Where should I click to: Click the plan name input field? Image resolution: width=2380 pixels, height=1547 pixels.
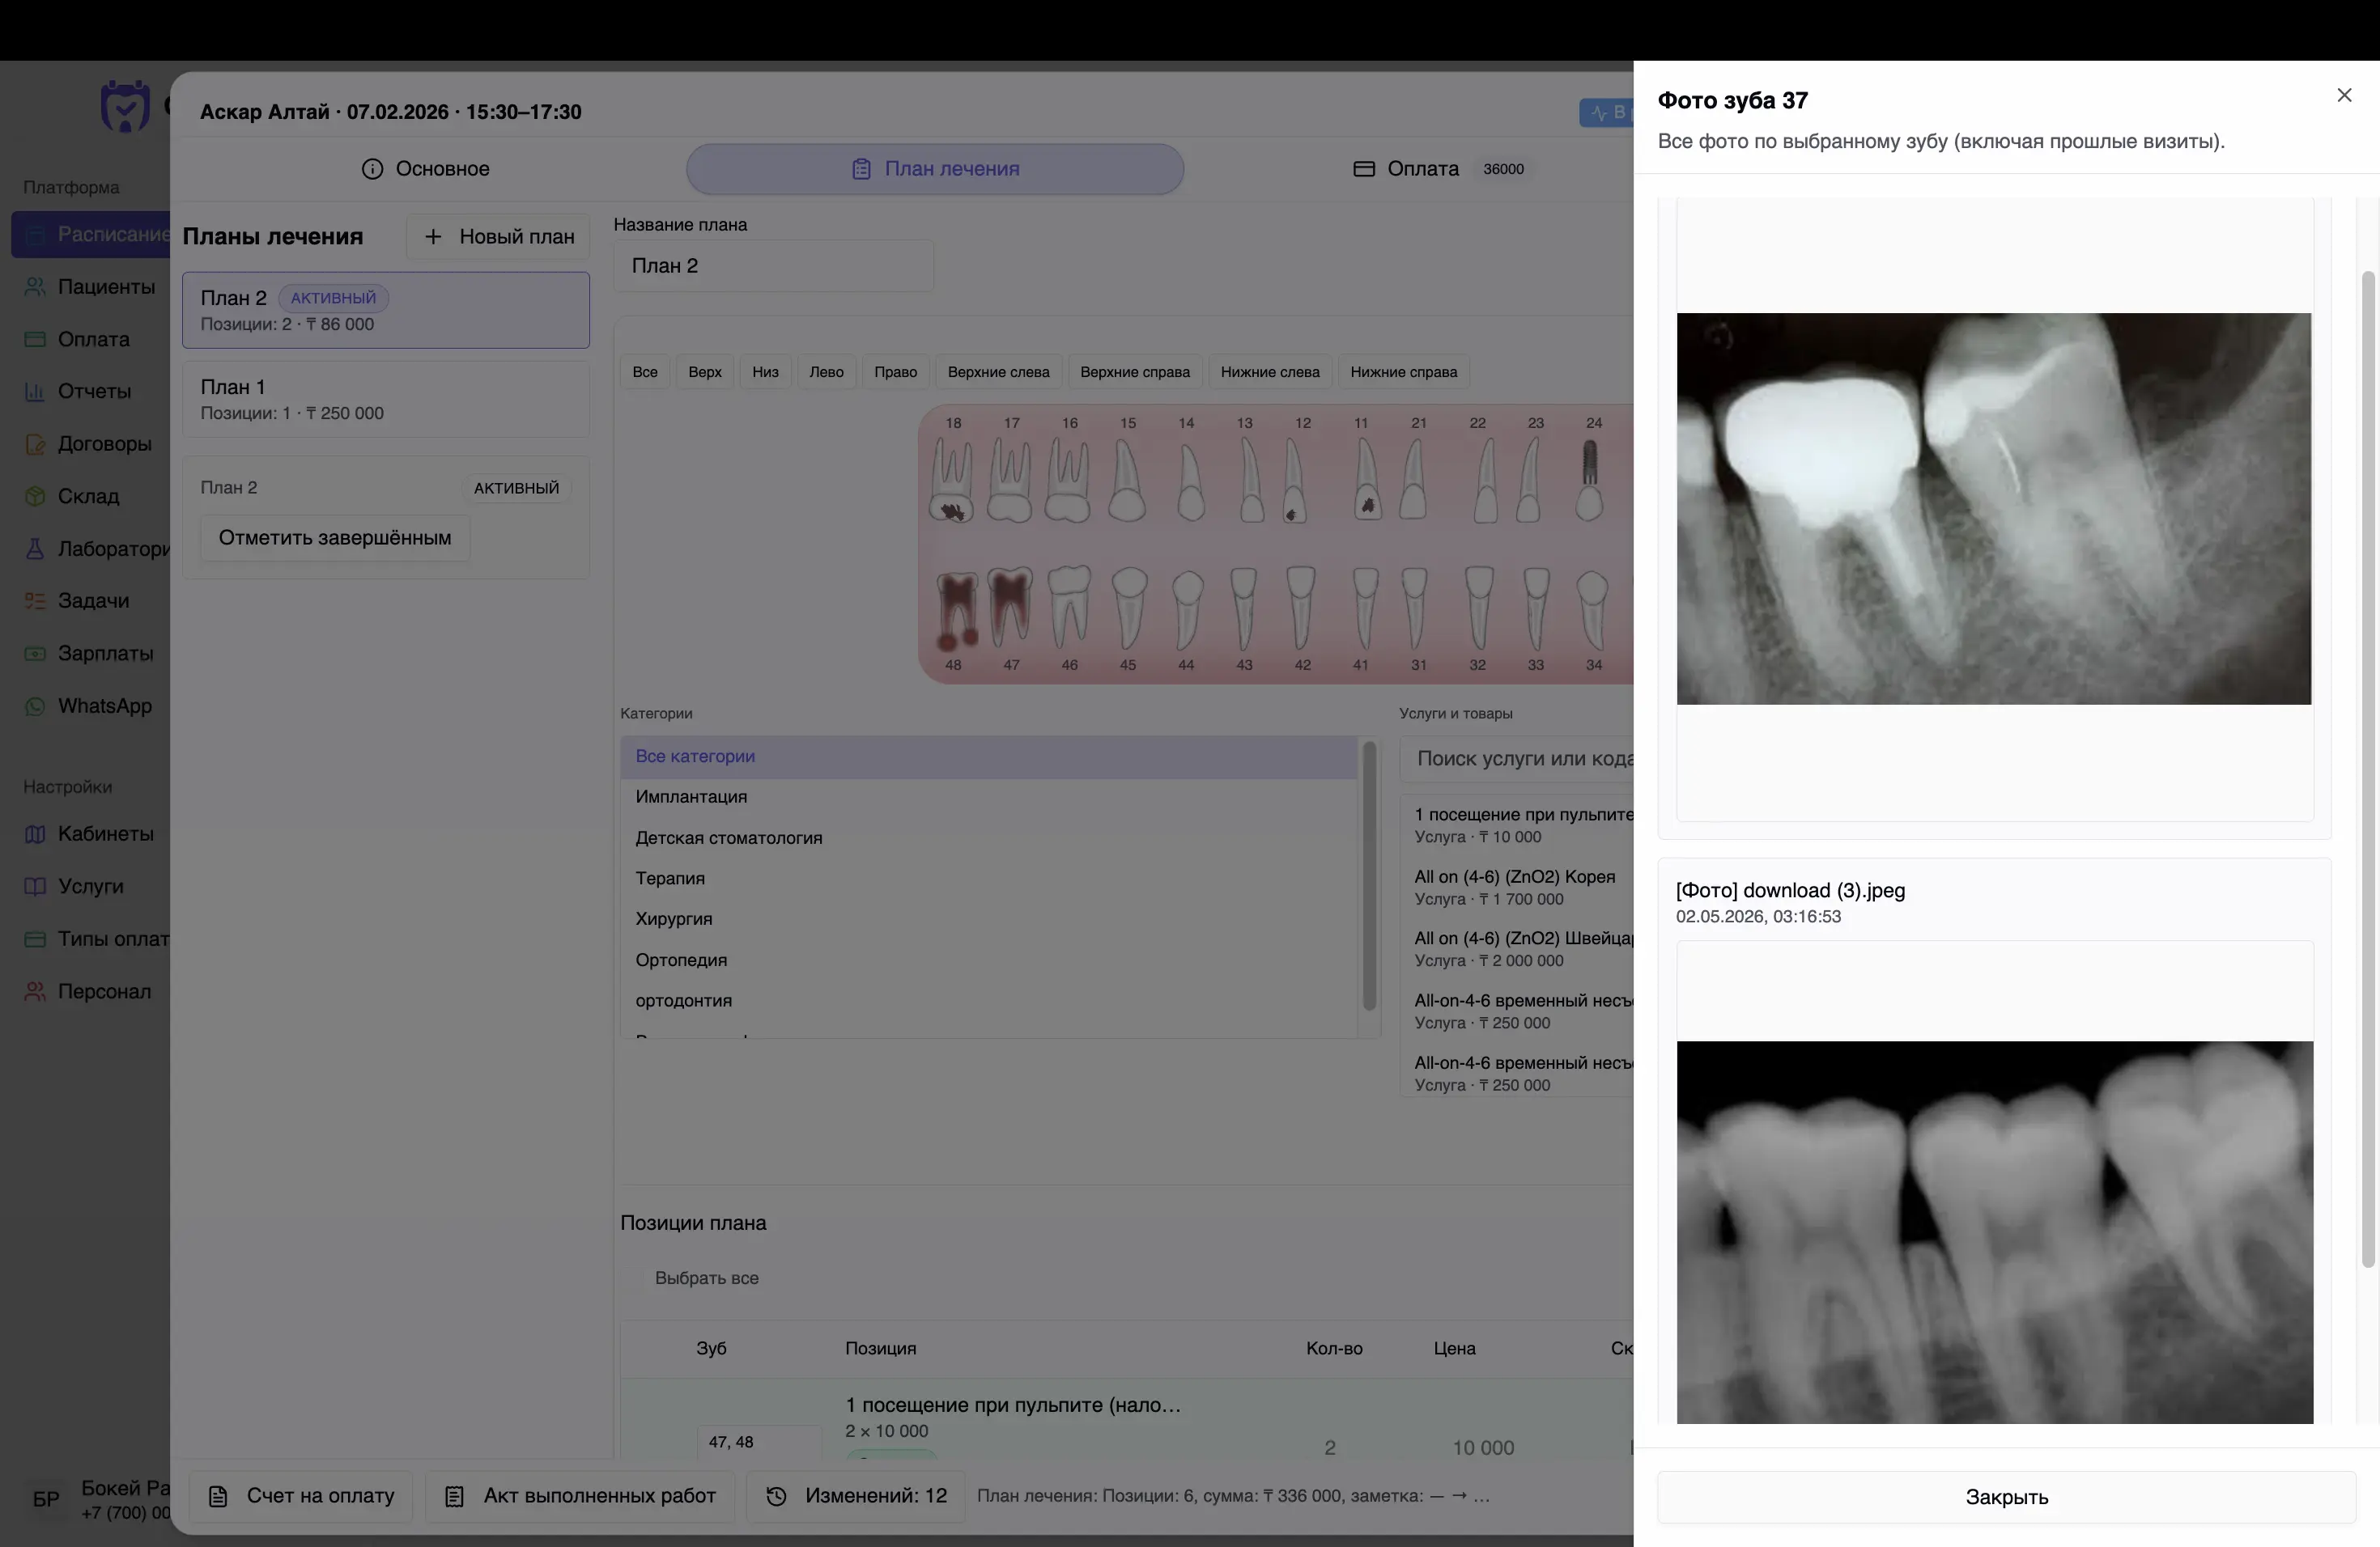[x=773, y=266]
